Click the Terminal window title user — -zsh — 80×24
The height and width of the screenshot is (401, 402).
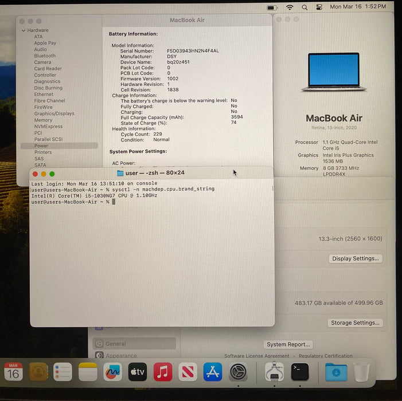tap(155, 173)
